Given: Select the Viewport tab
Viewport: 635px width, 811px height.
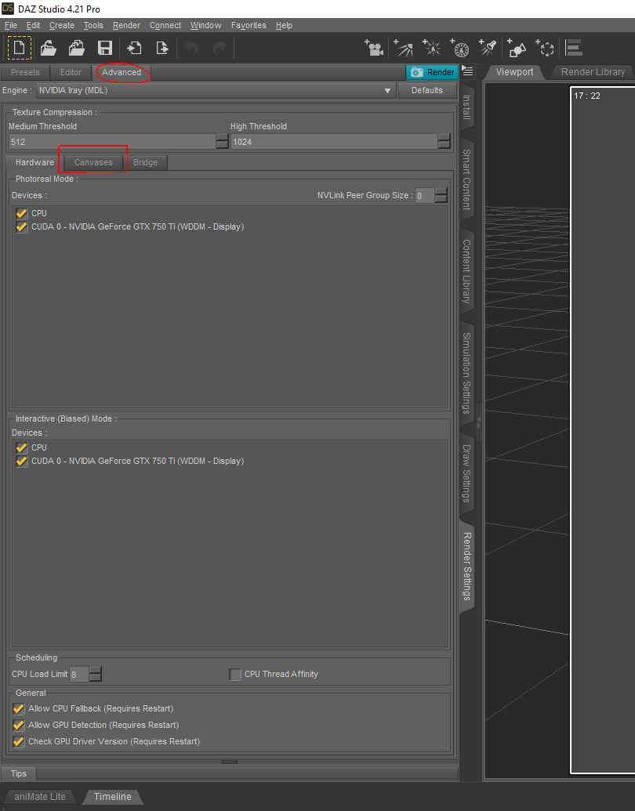Looking at the screenshot, I should pos(514,72).
